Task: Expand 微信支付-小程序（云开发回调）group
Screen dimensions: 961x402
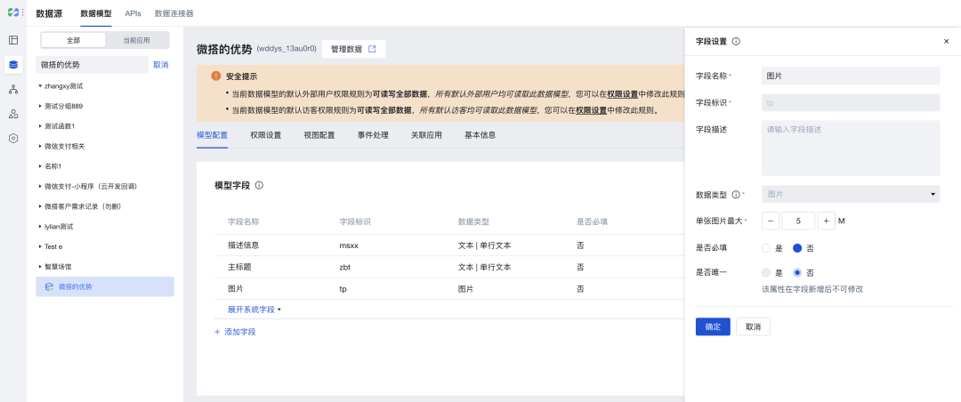Action: point(40,186)
